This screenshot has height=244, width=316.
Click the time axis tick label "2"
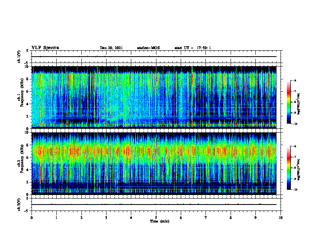[81, 218]
